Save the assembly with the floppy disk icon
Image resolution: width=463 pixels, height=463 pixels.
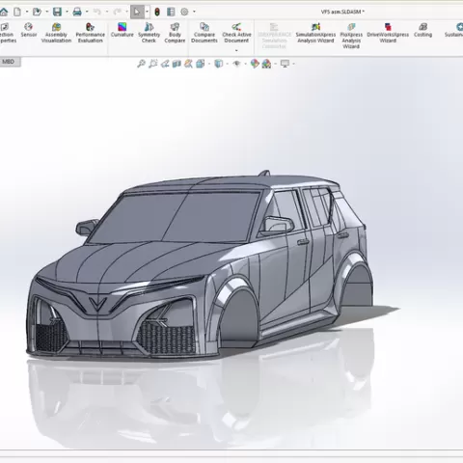coord(57,12)
